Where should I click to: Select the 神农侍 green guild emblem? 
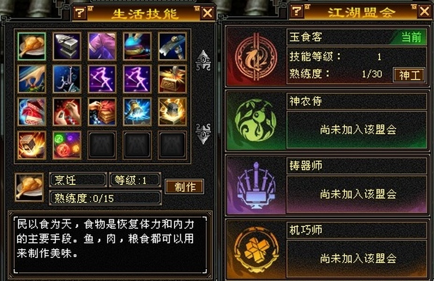tap(255, 121)
